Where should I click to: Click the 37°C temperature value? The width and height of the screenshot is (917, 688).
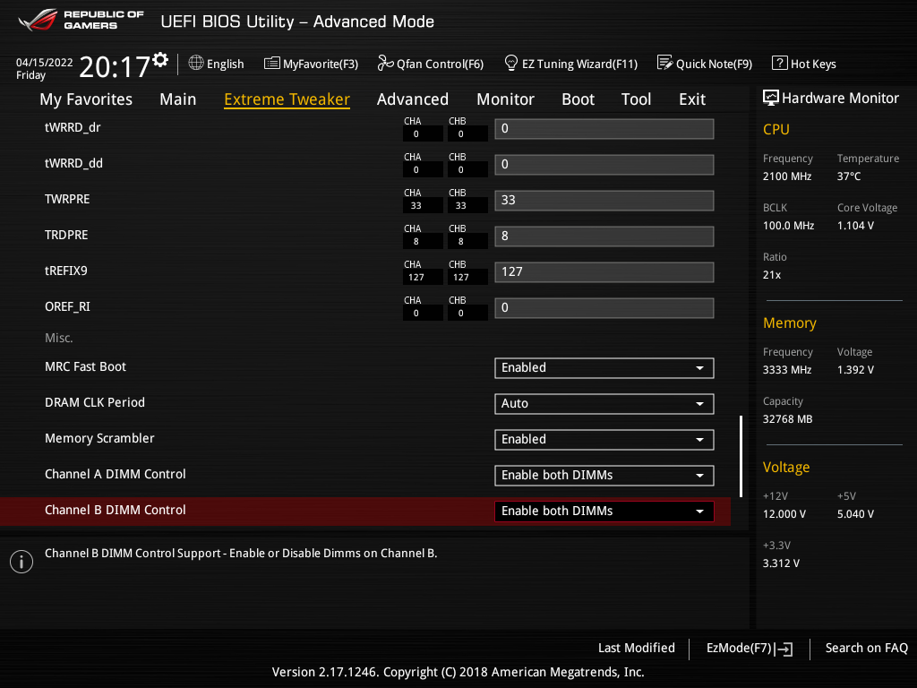click(849, 176)
